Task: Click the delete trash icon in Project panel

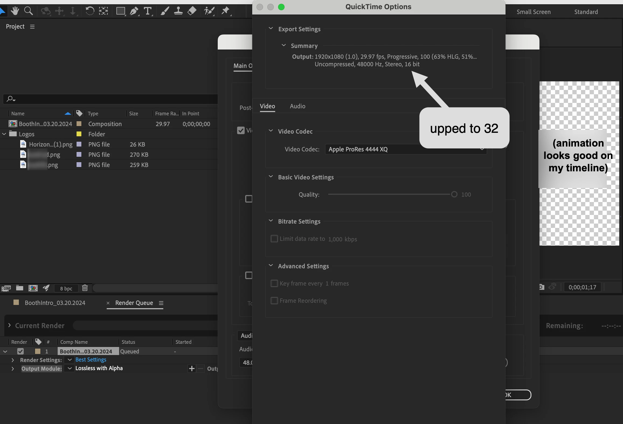Action: [85, 288]
